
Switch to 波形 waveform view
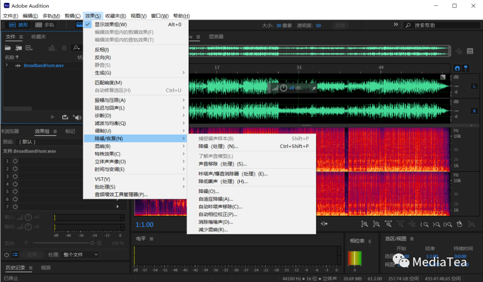18,25
